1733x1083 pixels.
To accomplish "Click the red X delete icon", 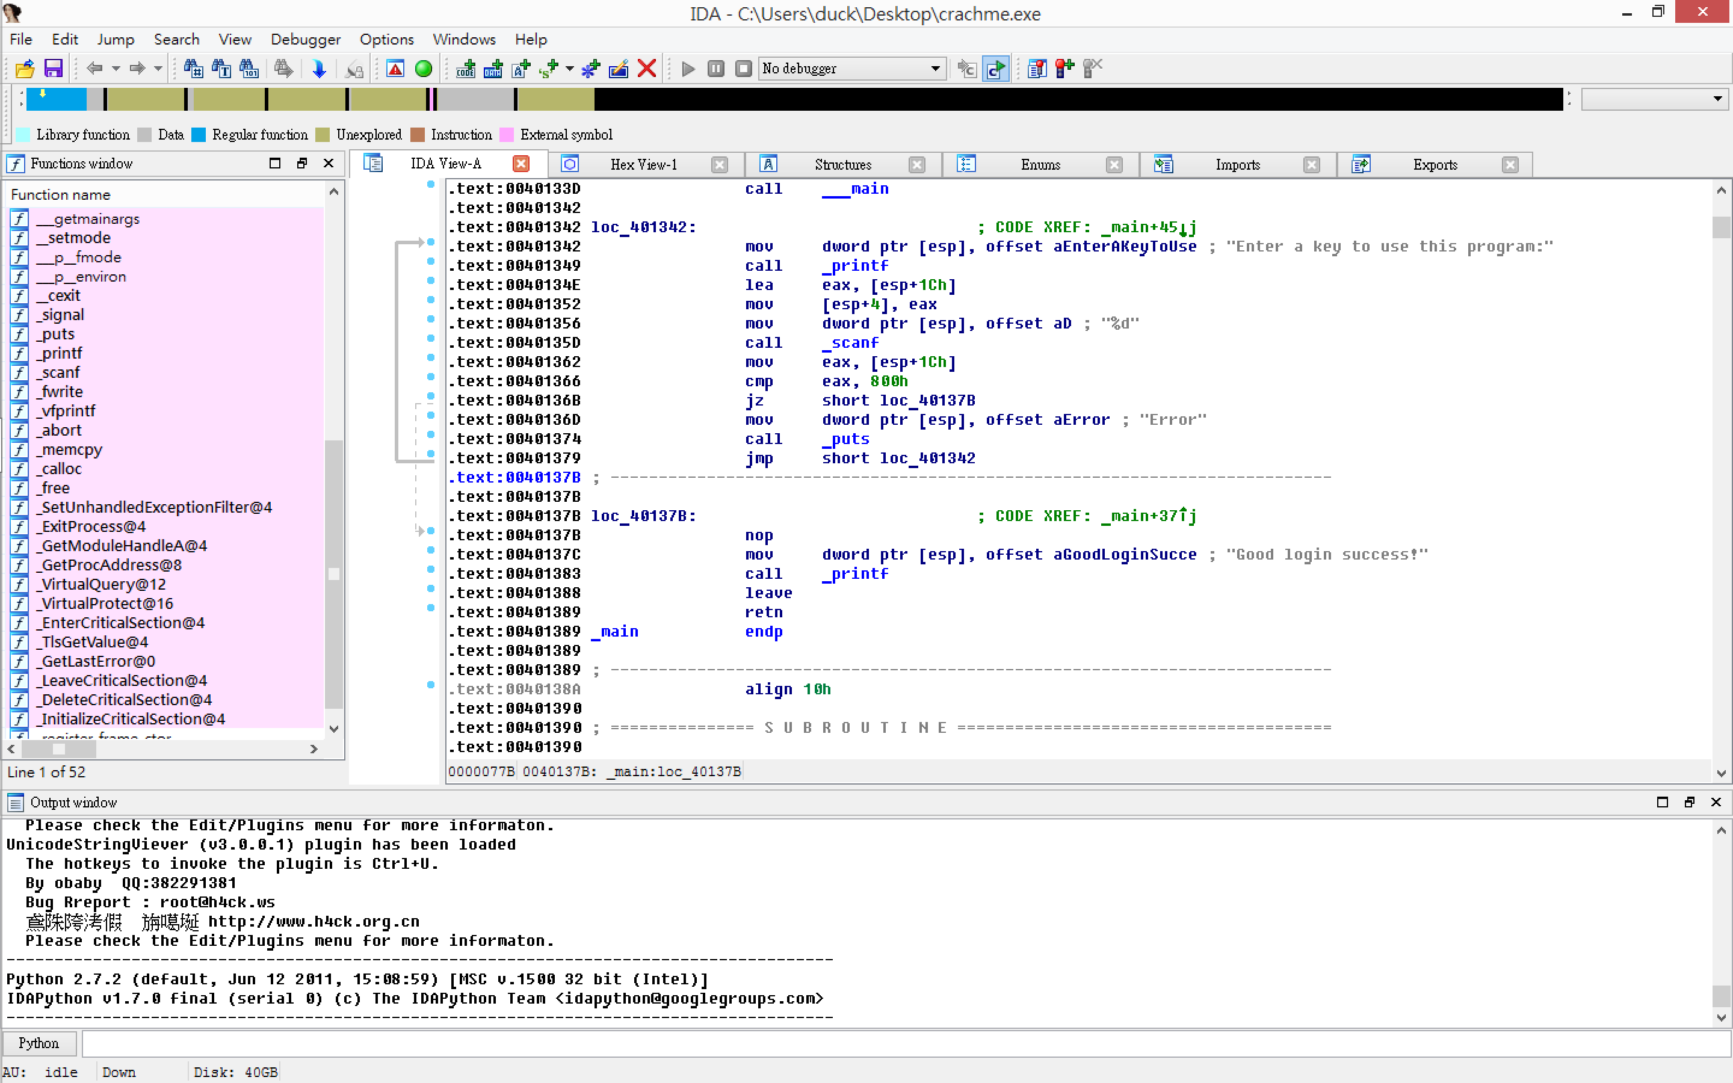I will point(647,69).
